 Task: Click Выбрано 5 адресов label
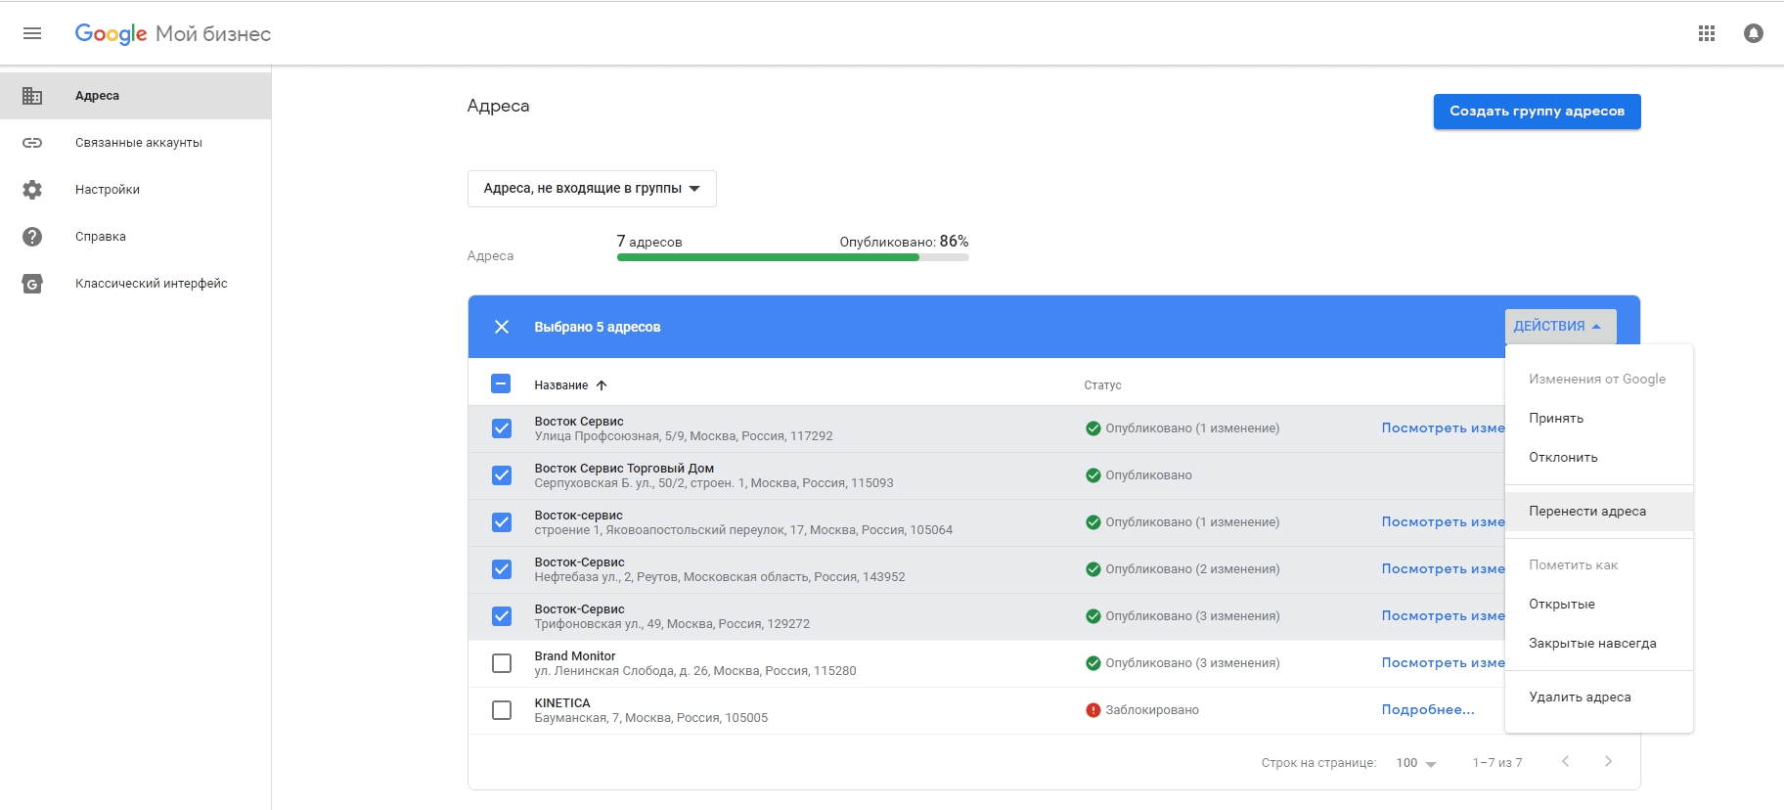point(598,327)
